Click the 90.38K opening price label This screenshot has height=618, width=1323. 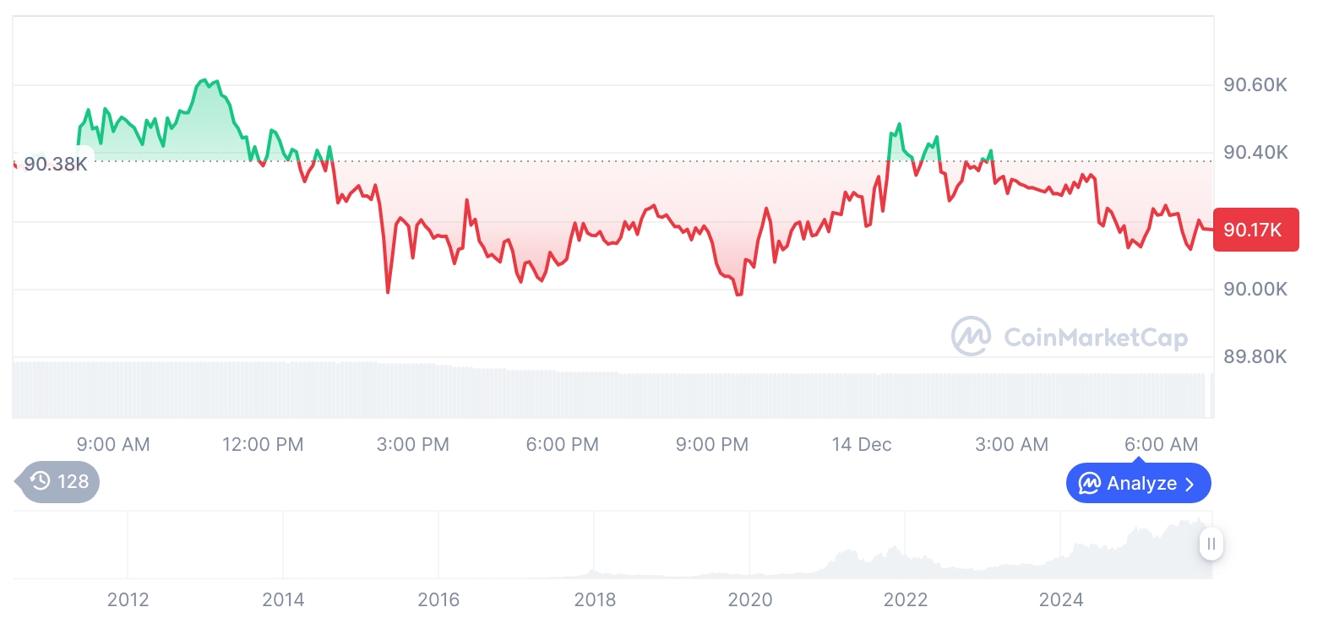(55, 164)
